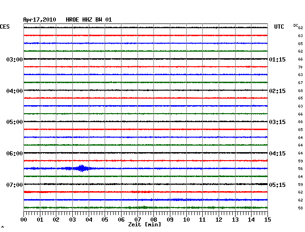Select minute tick label "12"

click(219, 219)
